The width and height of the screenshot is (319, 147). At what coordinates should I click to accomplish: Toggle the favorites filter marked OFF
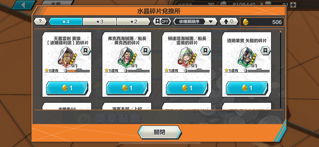point(162,22)
